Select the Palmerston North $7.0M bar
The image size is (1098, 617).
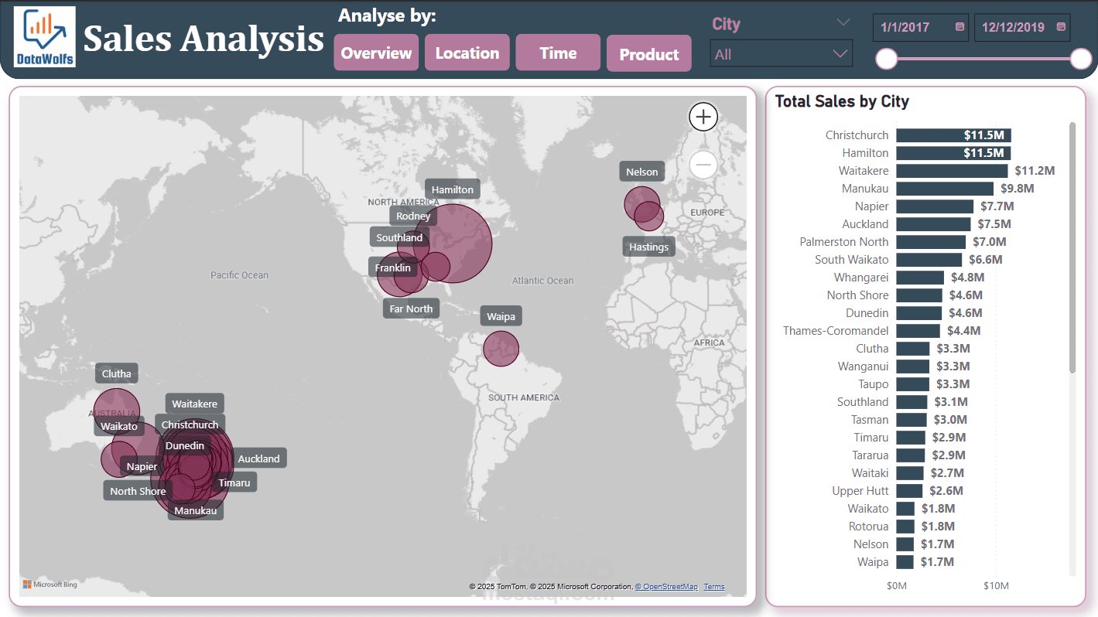tap(931, 242)
